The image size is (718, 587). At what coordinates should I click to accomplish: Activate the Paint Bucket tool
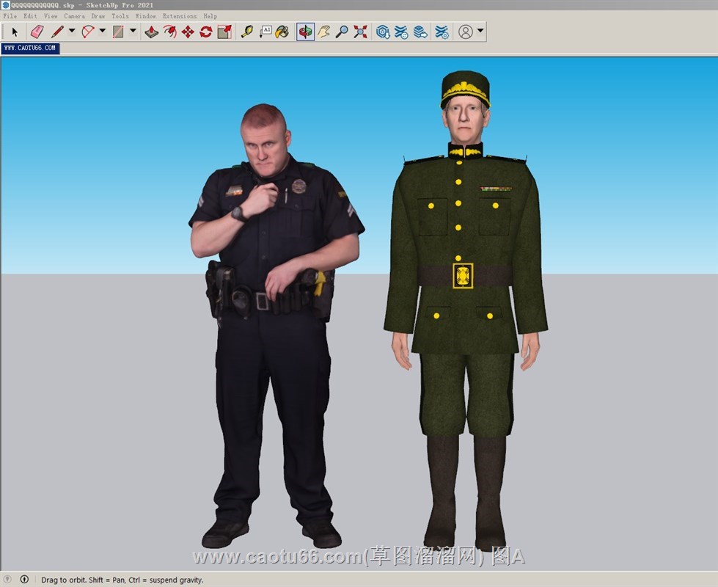pyautogui.click(x=282, y=32)
